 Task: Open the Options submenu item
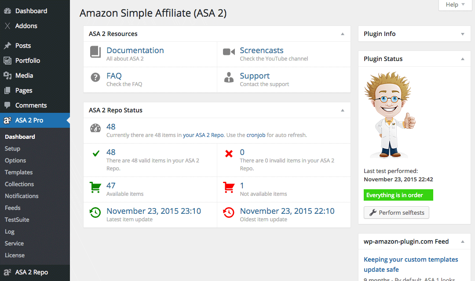click(15, 160)
